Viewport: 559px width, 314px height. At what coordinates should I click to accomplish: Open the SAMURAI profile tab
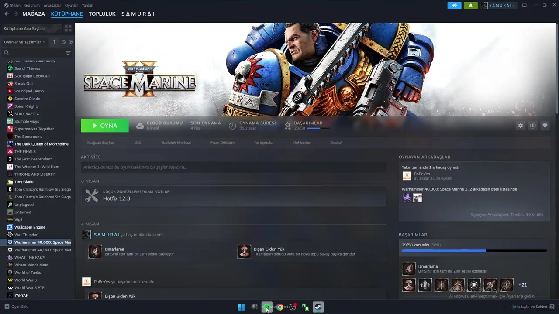coord(138,14)
